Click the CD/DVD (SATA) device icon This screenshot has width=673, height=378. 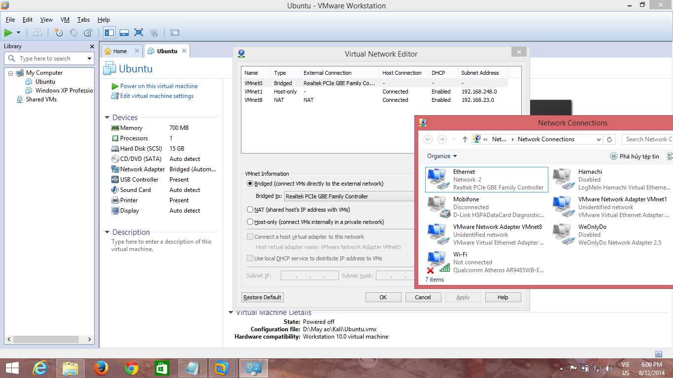[x=115, y=159]
